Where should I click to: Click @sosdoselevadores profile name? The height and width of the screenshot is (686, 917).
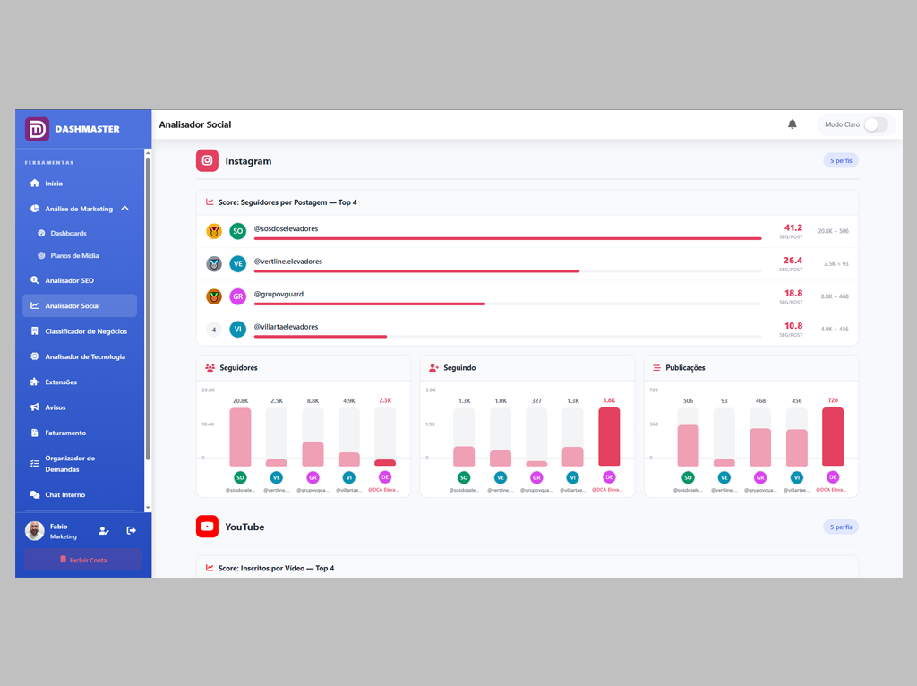click(286, 228)
